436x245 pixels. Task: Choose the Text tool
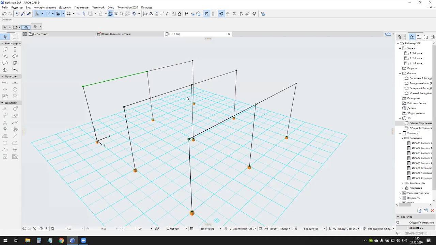click(5, 122)
